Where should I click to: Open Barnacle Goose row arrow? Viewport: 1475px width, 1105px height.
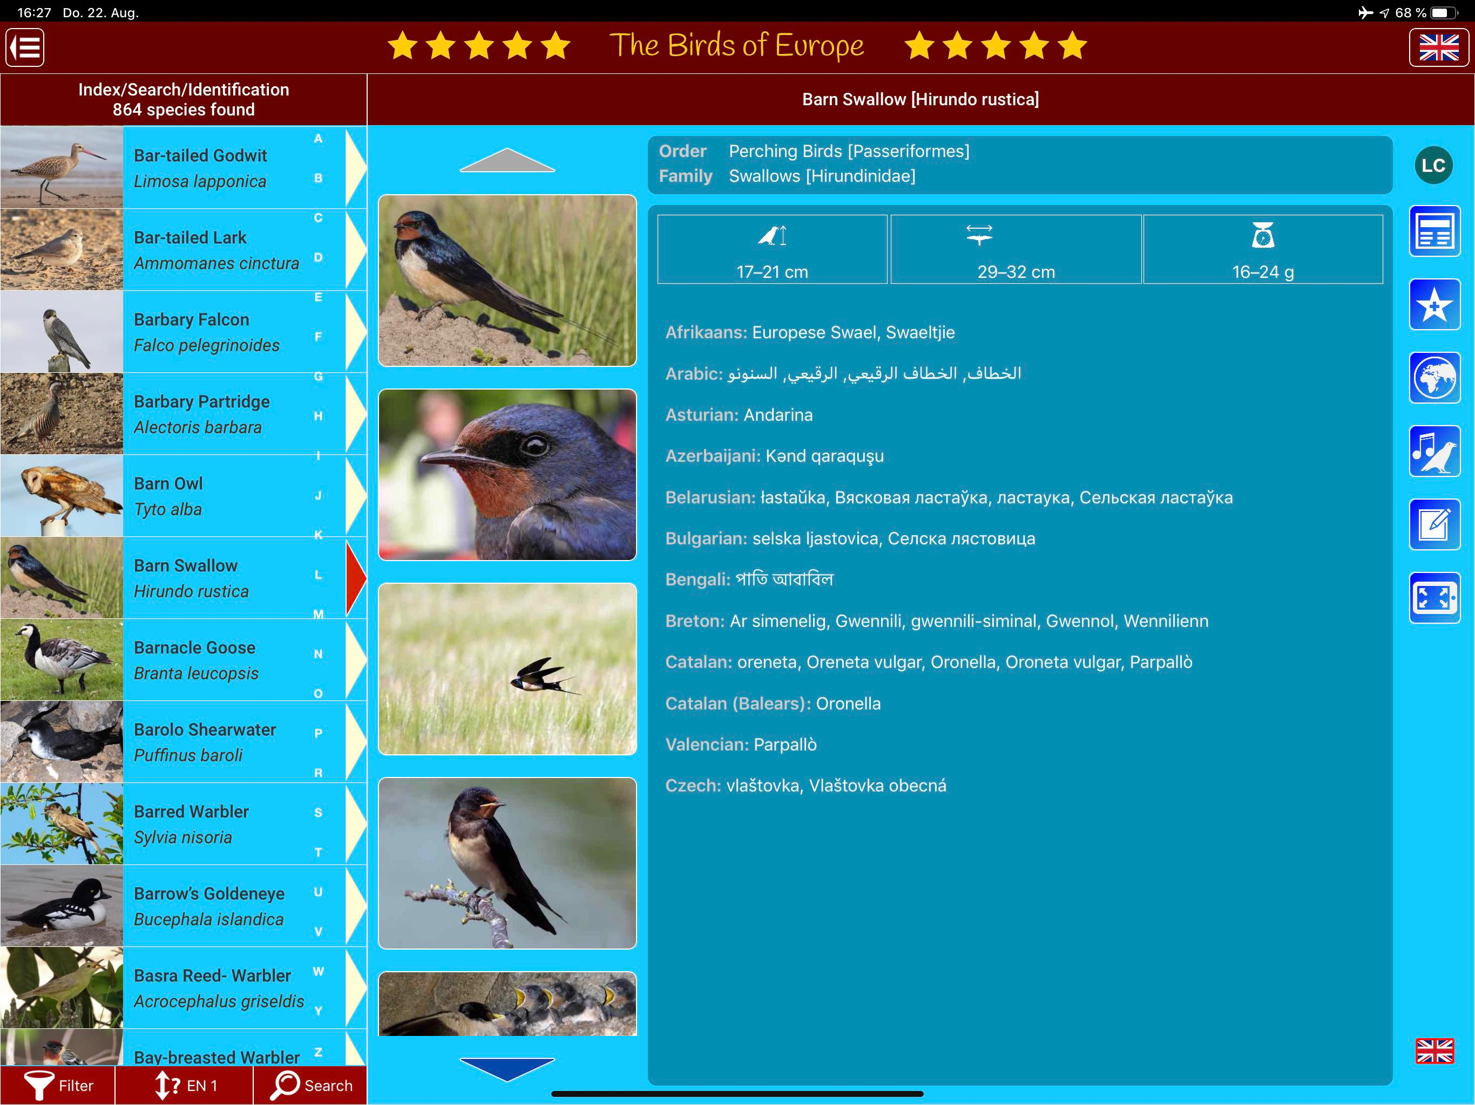355,659
